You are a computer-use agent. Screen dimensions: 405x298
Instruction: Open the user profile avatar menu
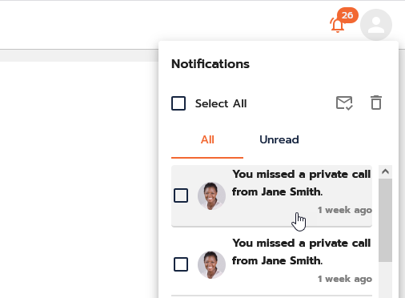pos(376,25)
